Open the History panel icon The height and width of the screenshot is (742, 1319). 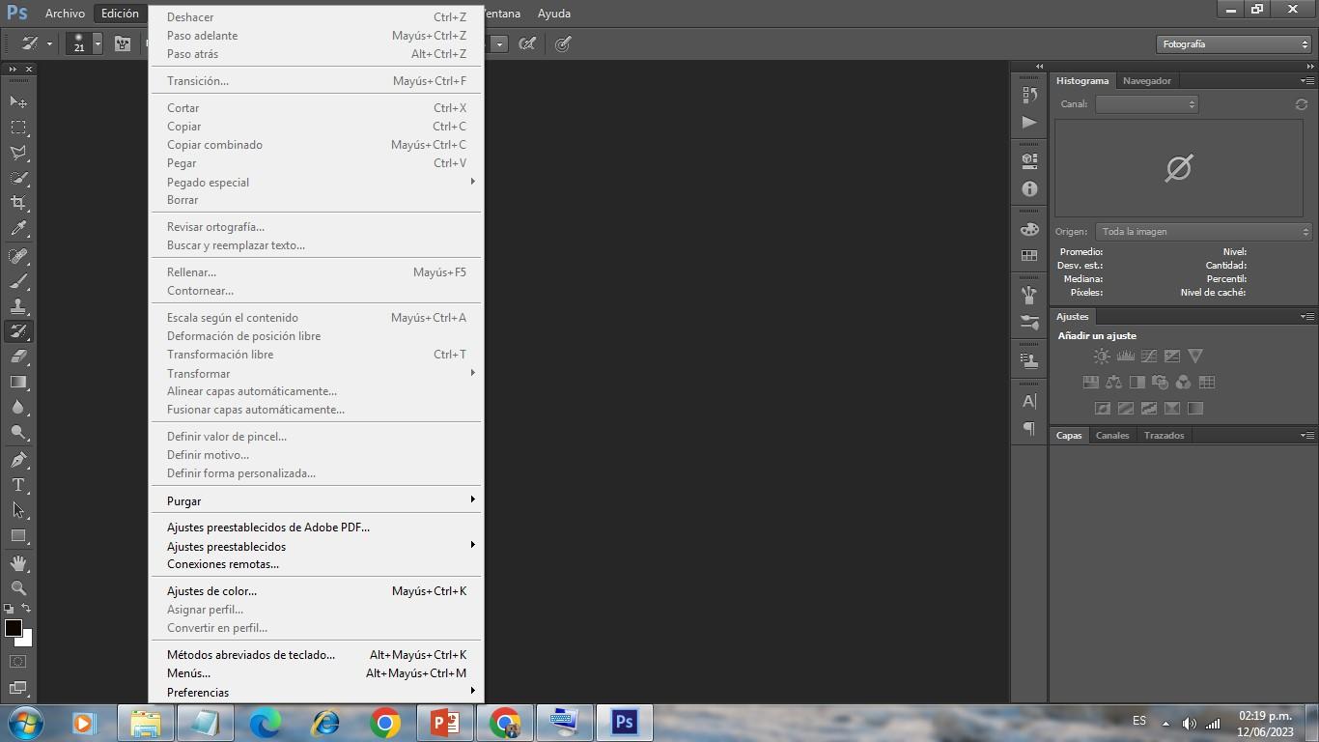click(x=1029, y=96)
